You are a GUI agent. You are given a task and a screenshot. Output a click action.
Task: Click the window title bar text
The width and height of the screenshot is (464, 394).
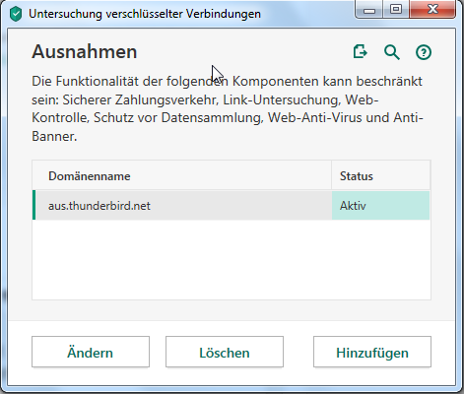tap(145, 14)
